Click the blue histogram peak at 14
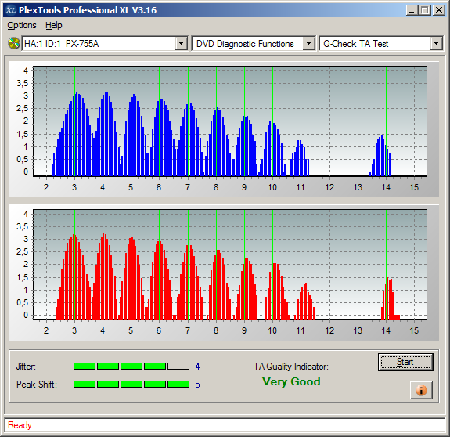 [382, 155]
